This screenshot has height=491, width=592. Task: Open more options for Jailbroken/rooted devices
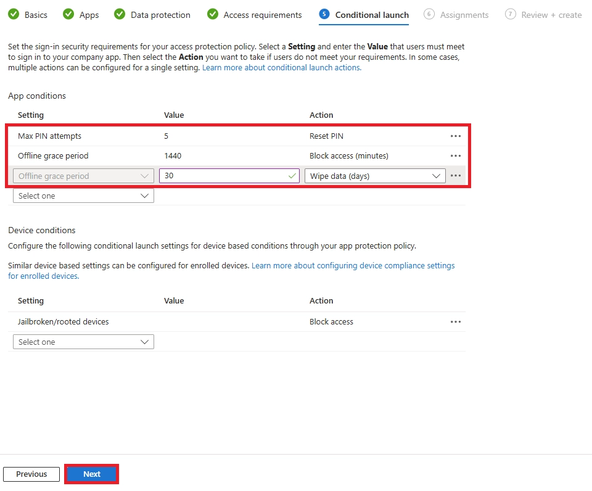pyautogui.click(x=456, y=322)
